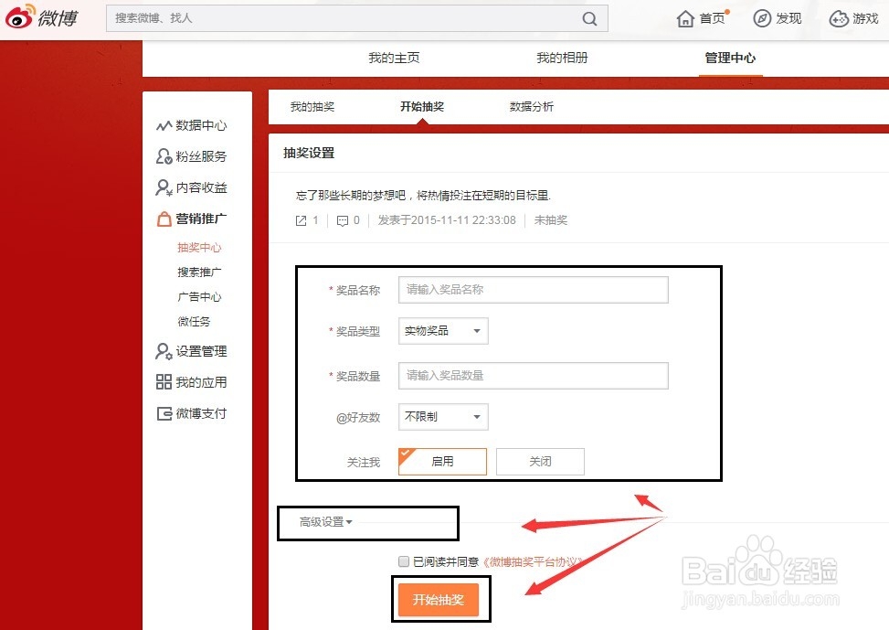This screenshot has width=889, height=630.
Task: Click the 发现 compass icon
Action: point(762,18)
